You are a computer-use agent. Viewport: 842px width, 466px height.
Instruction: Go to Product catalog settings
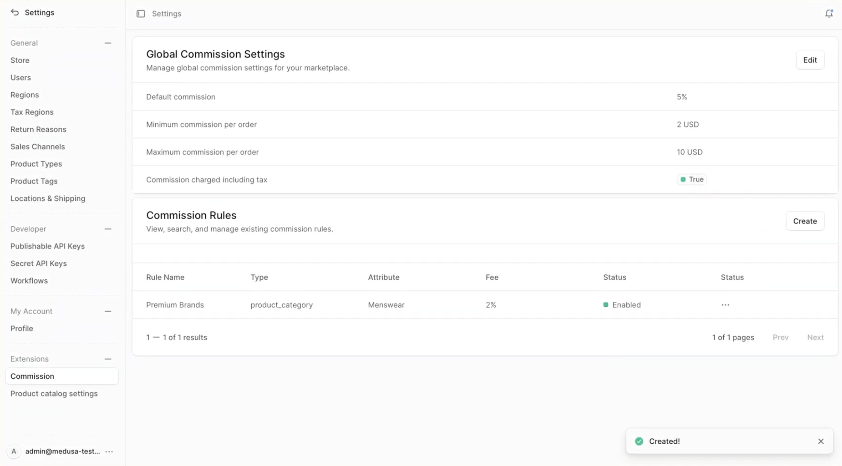click(54, 394)
